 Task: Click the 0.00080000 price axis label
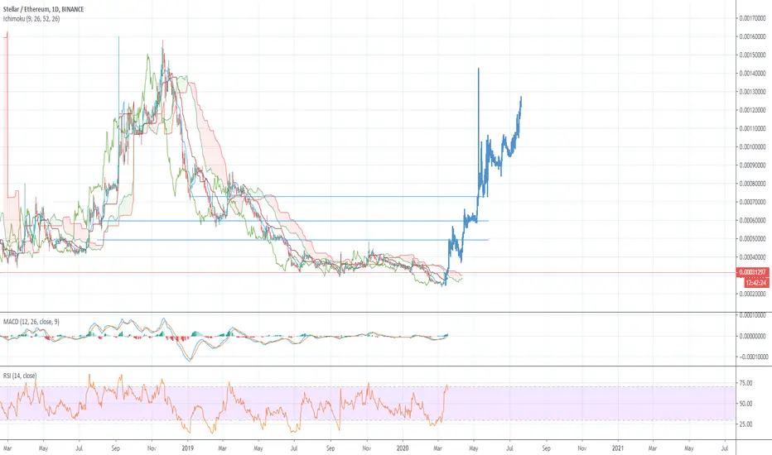pyautogui.click(x=752, y=184)
